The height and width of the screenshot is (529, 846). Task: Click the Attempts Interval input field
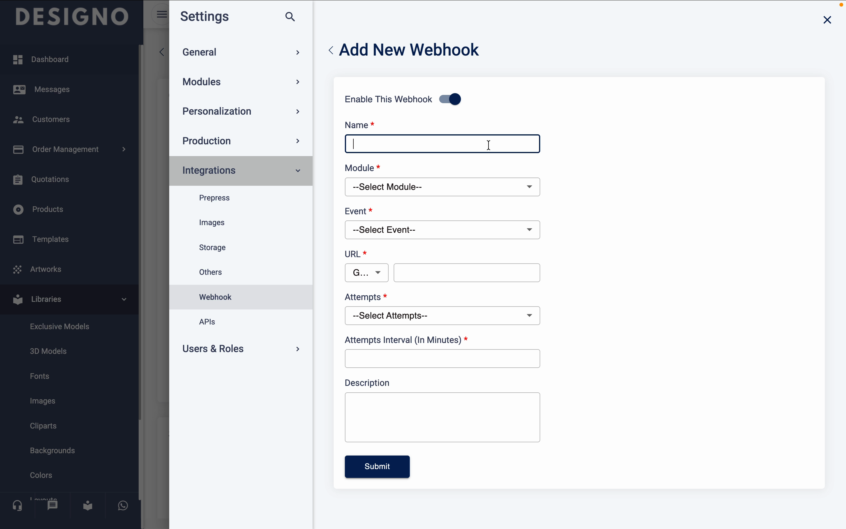442,359
